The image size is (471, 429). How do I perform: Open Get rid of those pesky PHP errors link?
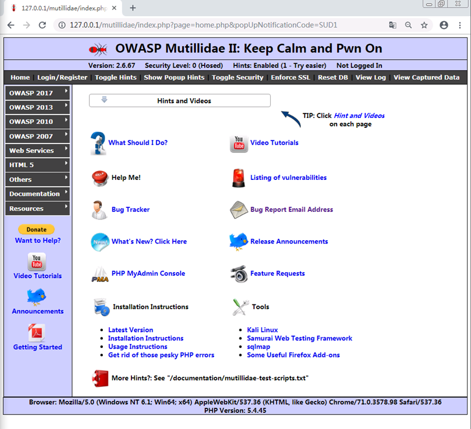[x=161, y=355]
